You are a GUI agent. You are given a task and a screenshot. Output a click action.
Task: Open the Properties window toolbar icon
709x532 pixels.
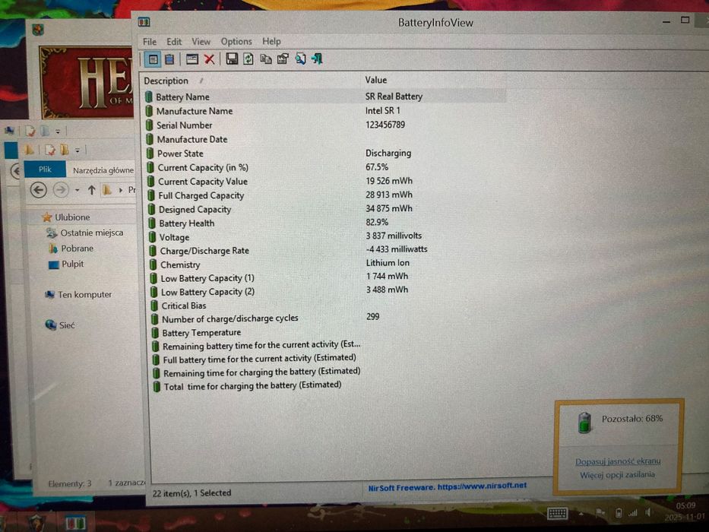191,59
